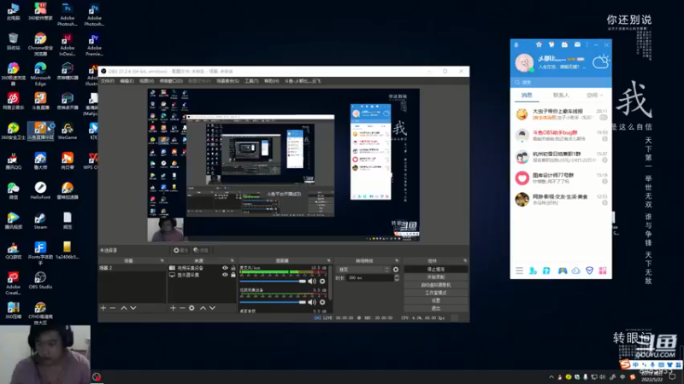Toggle lock on 显示器采集 source
Viewport: 684px width, 384px height.
coord(233,275)
